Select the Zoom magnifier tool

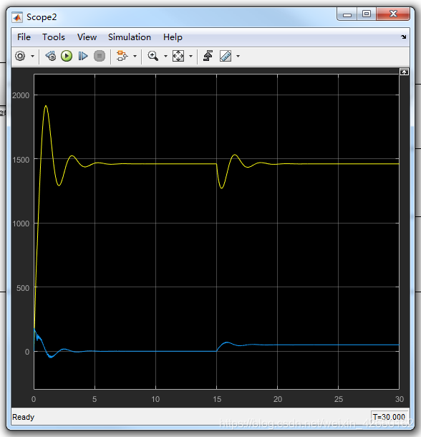click(x=153, y=56)
